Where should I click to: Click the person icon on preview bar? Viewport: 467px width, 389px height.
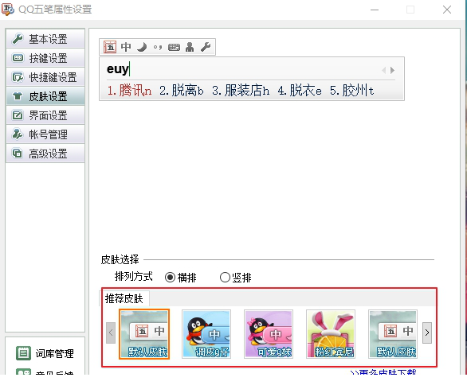coord(190,47)
